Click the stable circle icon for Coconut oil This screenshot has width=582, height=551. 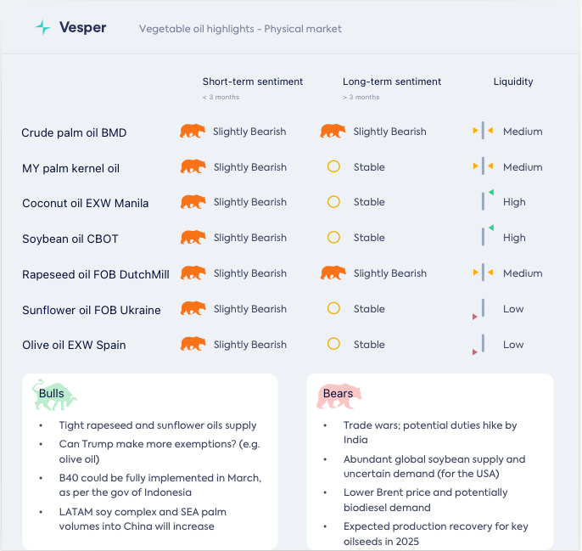coord(333,202)
